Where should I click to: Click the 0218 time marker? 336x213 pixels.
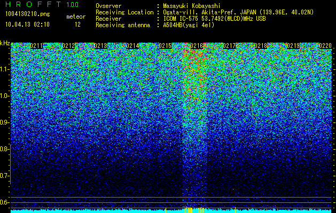261,46
